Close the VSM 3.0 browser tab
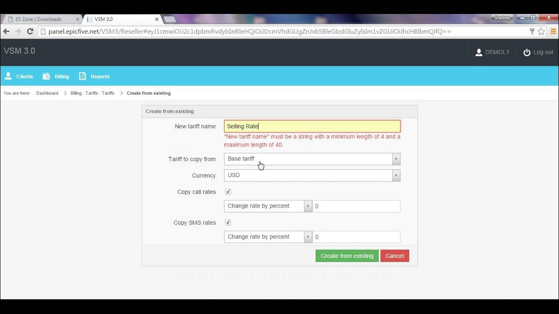The height and width of the screenshot is (314, 559). 157,19
